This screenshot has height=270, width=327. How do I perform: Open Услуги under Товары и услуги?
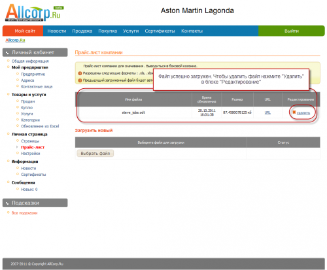click(x=27, y=114)
